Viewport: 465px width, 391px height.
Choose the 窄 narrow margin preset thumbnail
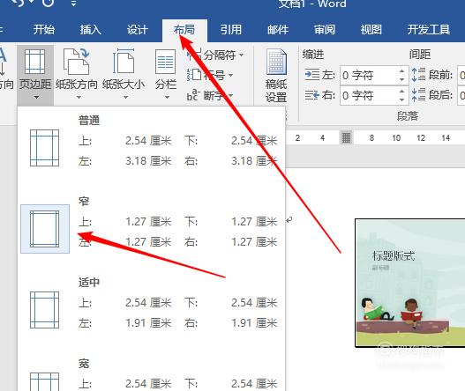[x=45, y=229]
